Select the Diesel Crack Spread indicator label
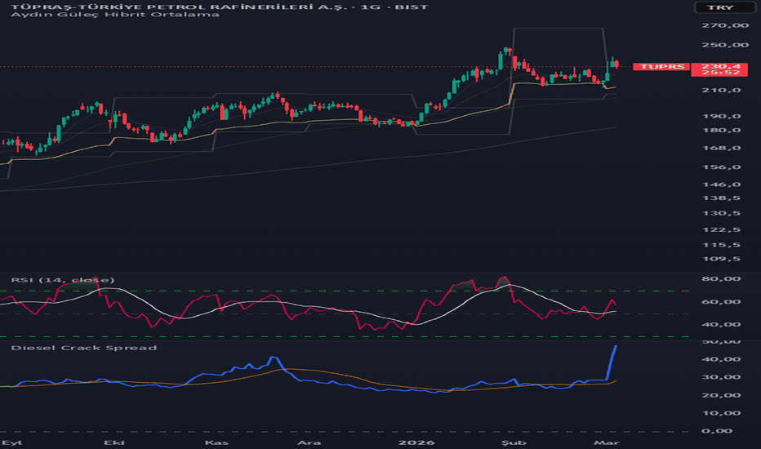 tap(83, 348)
